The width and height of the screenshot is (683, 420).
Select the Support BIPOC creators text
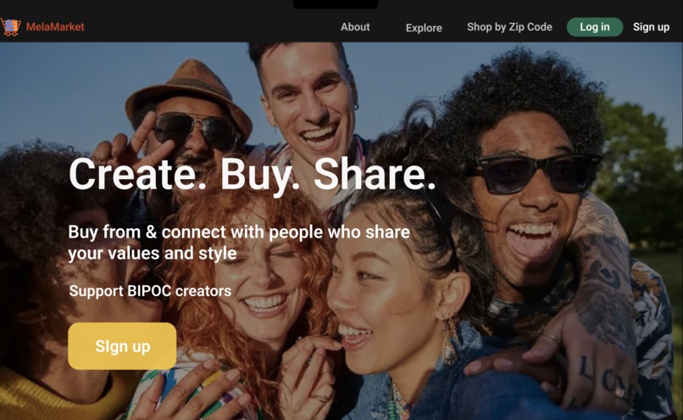point(150,291)
